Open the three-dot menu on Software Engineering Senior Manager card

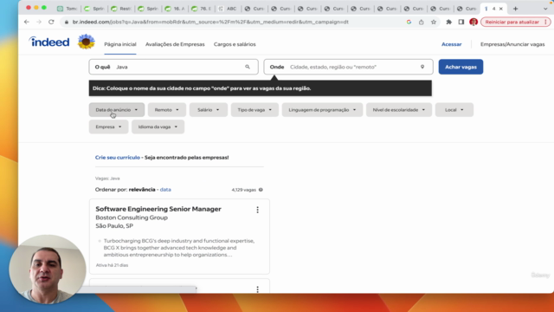click(x=258, y=210)
